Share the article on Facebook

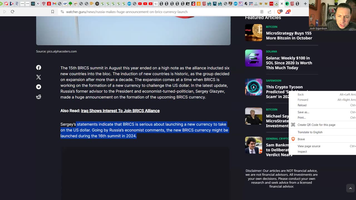tap(39, 67)
